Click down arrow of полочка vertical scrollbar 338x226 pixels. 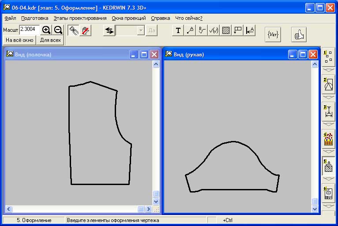click(x=156, y=201)
